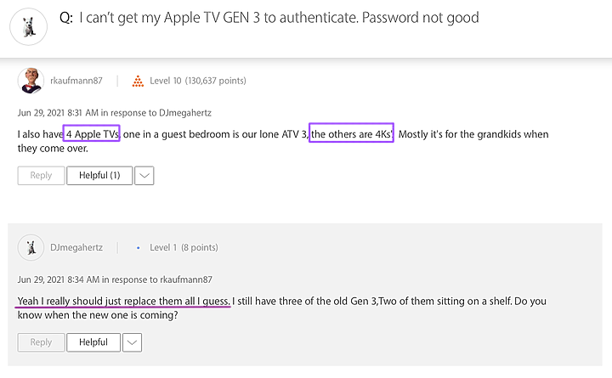The height and width of the screenshot is (378, 612).
Task: Click 'Level 1 (8 points)' text
Action: 184,247
